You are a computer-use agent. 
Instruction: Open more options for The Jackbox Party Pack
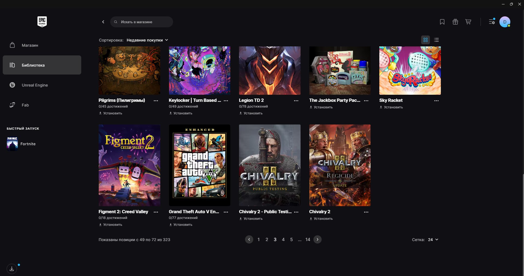click(x=366, y=101)
